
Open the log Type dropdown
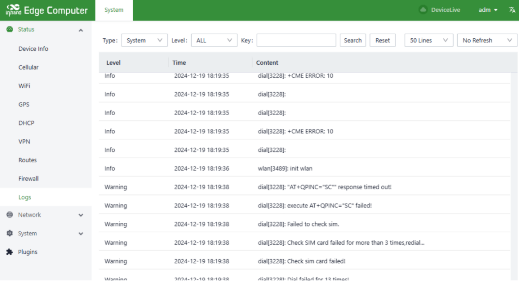click(x=144, y=40)
